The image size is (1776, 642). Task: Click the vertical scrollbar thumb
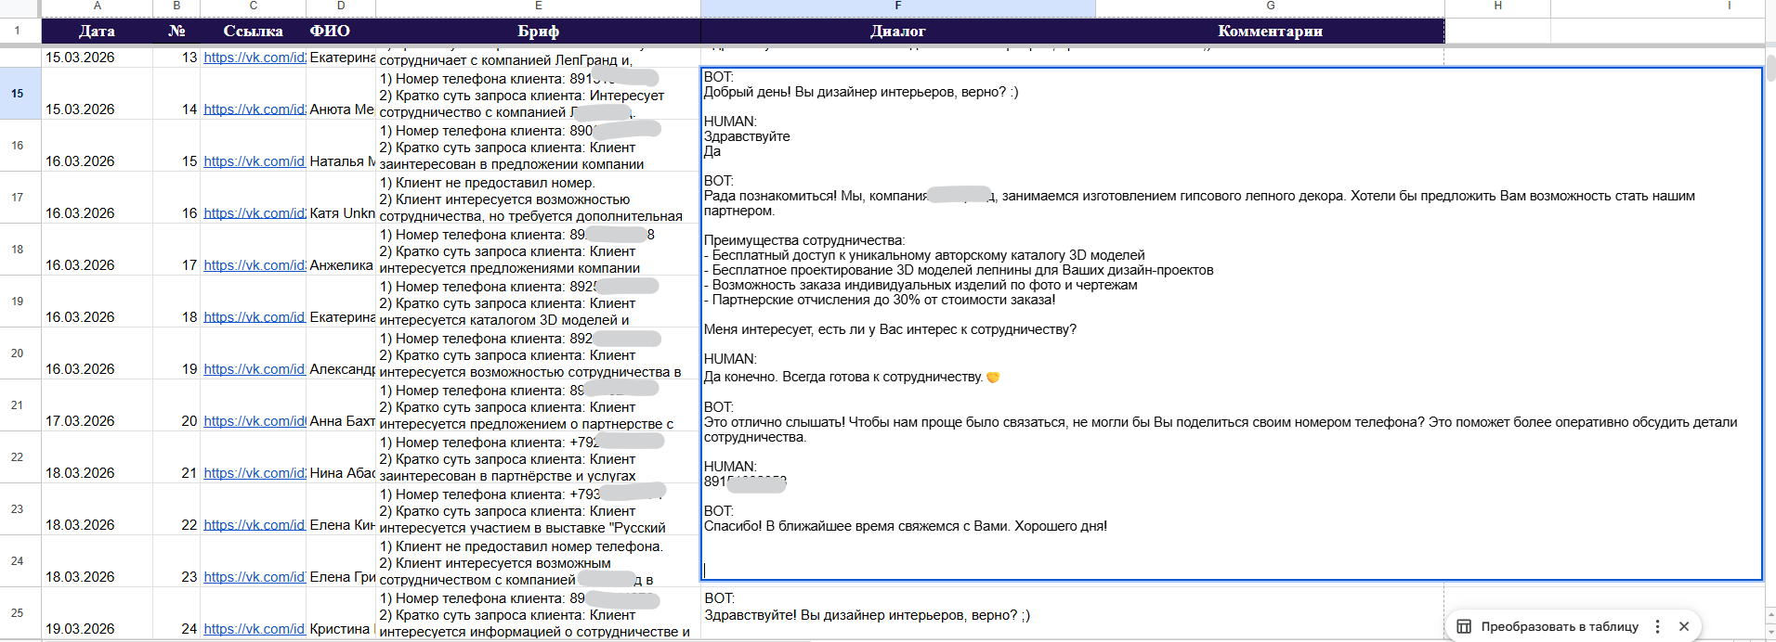[1770, 68]
